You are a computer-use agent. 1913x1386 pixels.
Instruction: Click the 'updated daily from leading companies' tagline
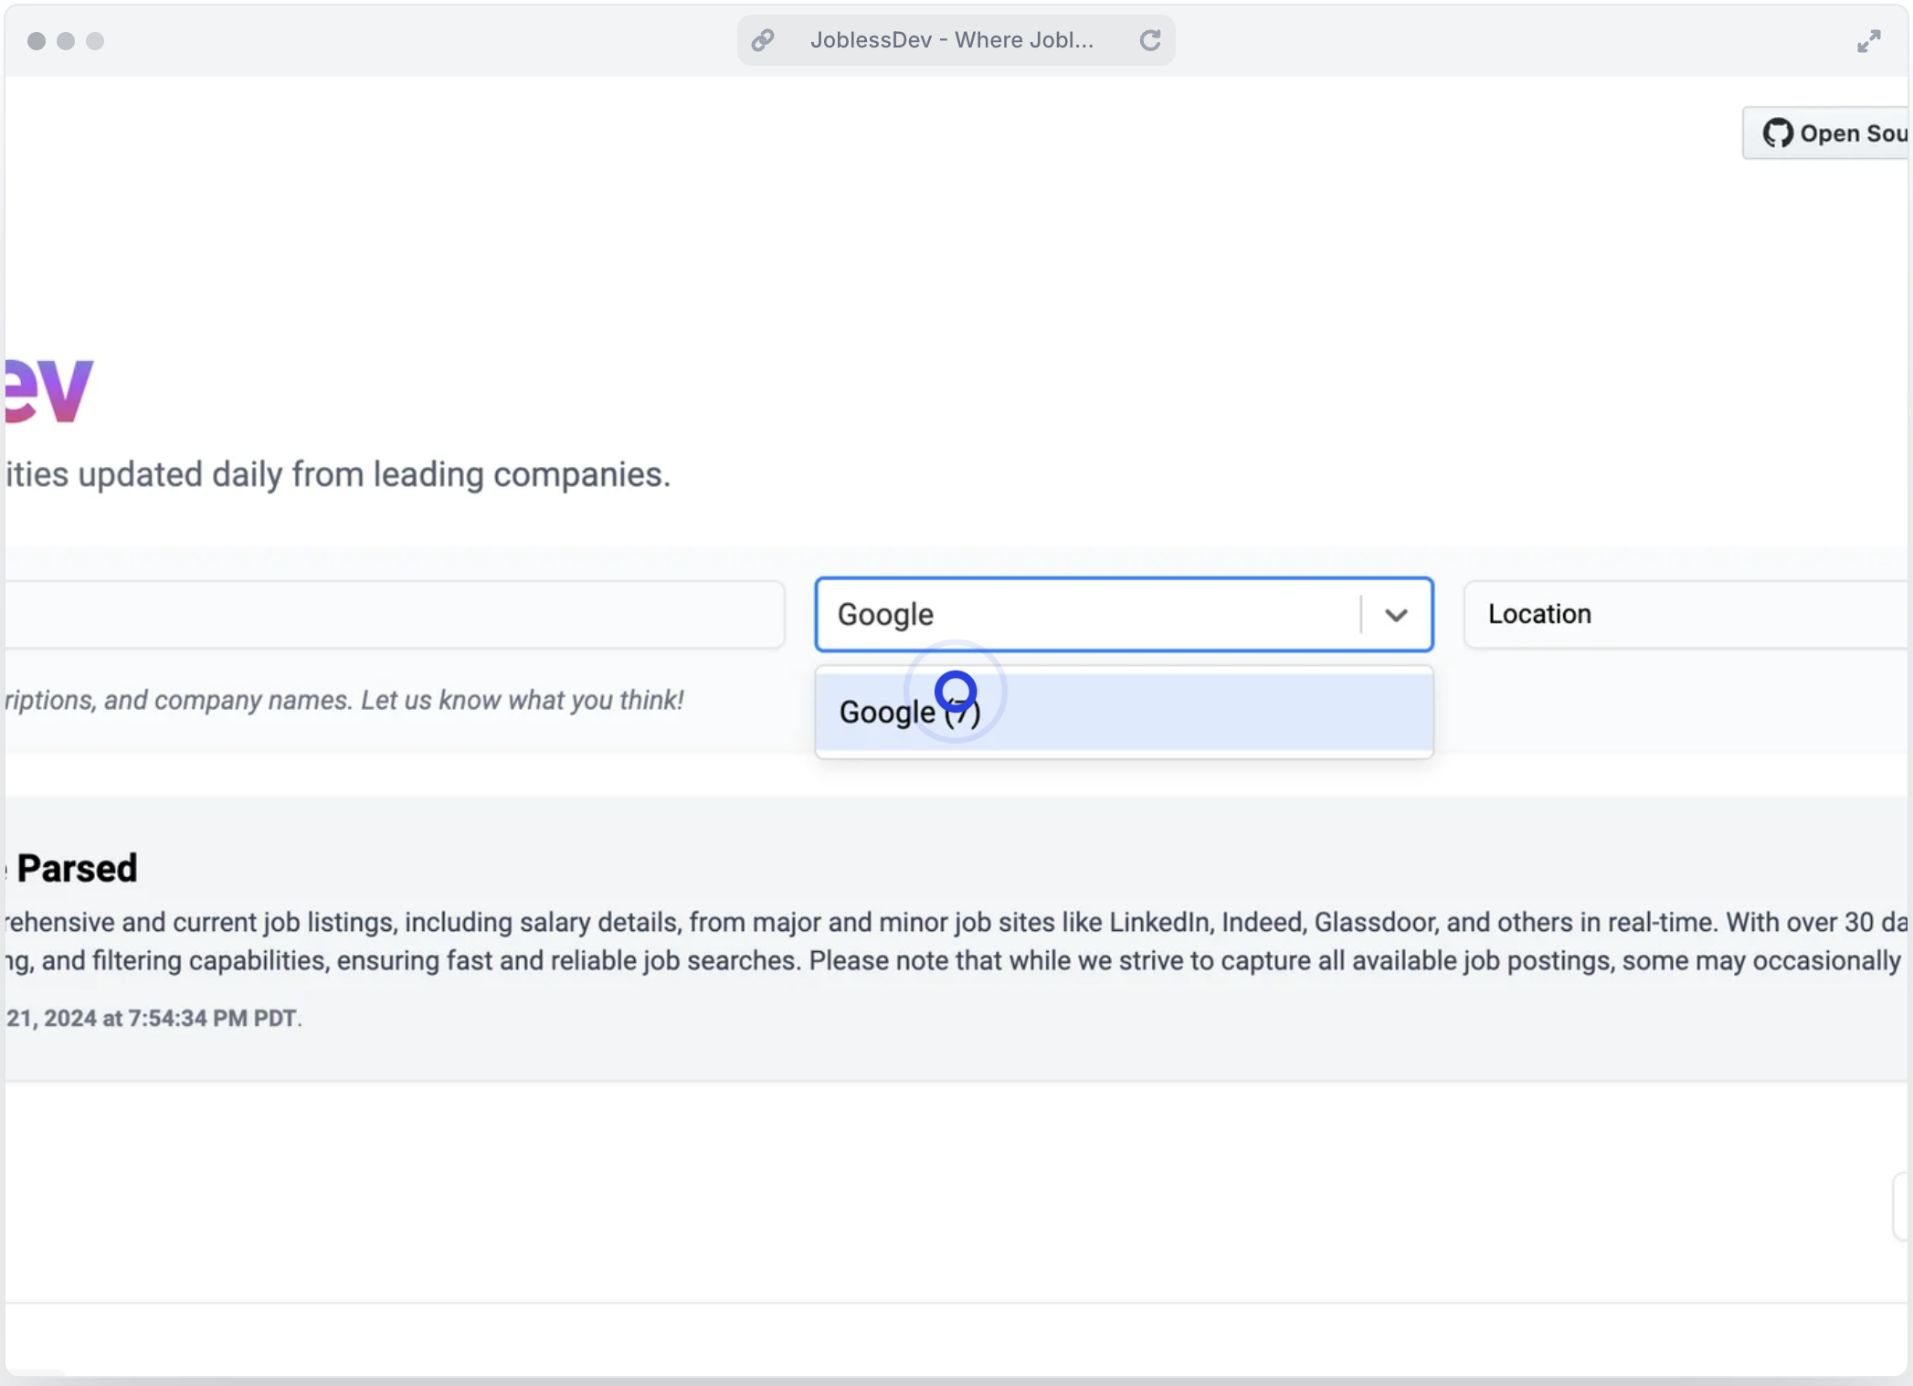pos(374,475)
